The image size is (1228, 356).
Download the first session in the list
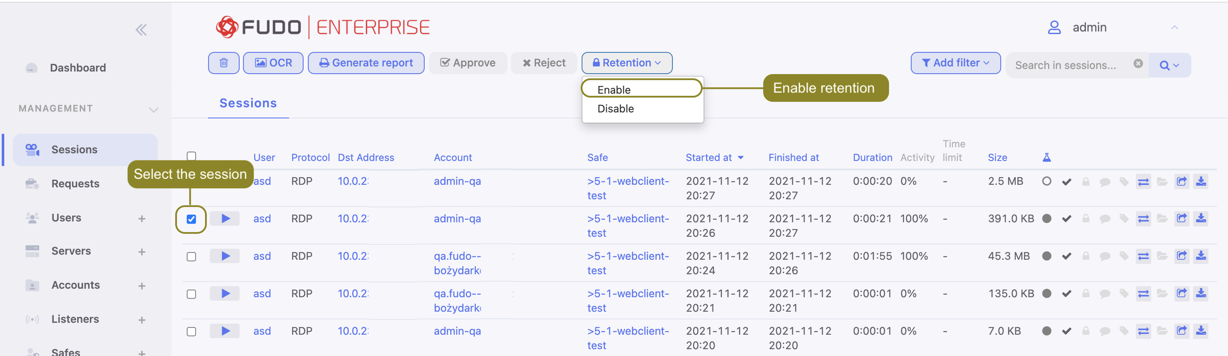(1200, 181)
